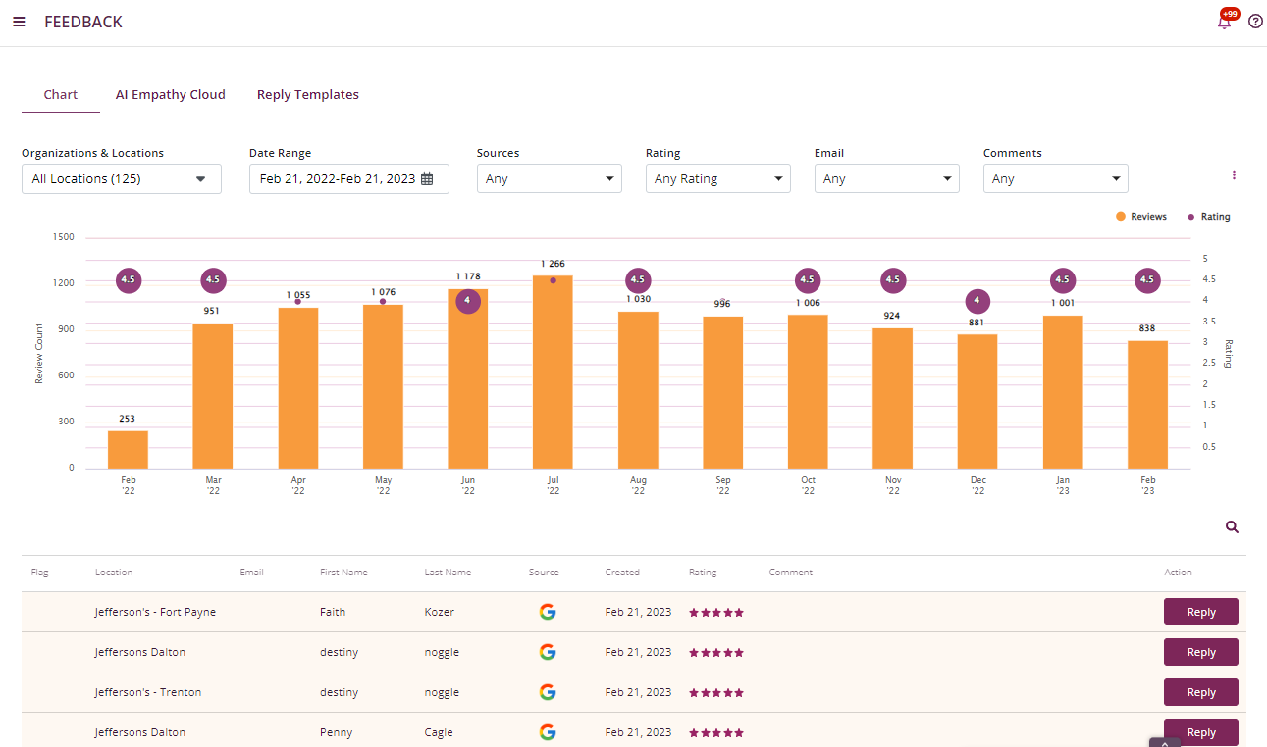Viewport: 1267px width, 747px height.
Task: Open the Sources dropdown
Action: [x=549, y=179]
